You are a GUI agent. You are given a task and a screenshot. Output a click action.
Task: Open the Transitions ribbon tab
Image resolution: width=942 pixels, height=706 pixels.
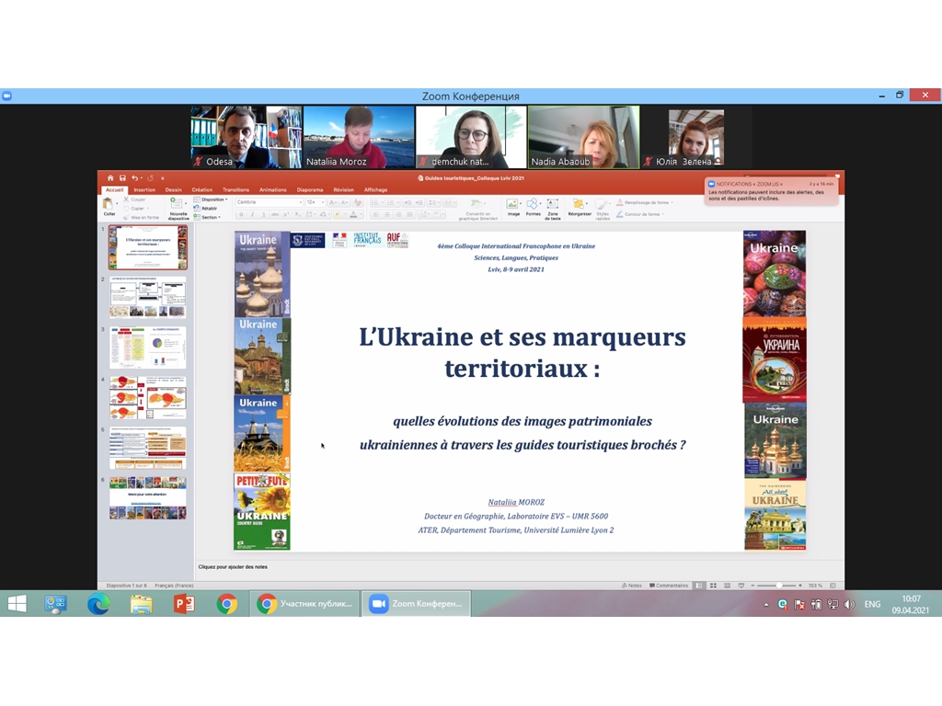pyautogui.click(x=235, y=189)
